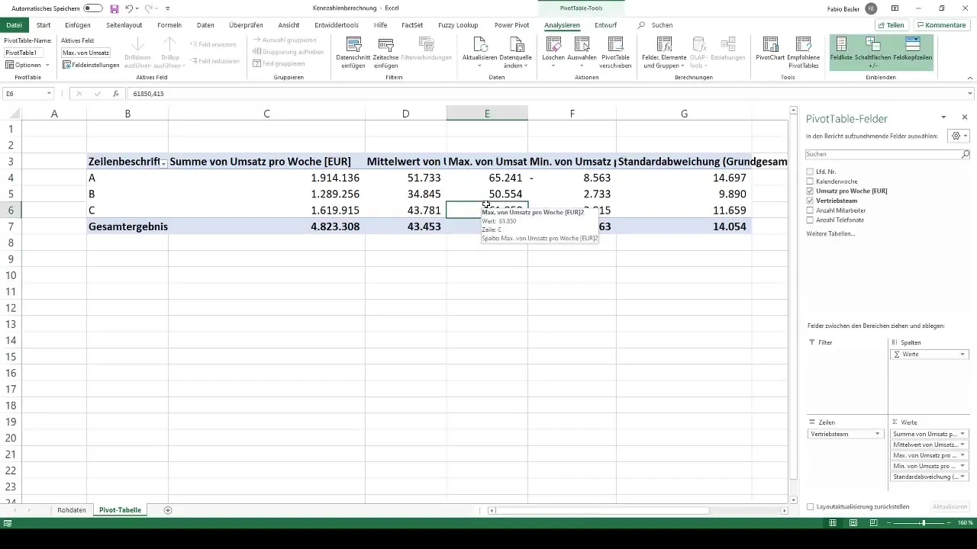Close the PivotTable-Felder pane
977x549 pixels.
click(965, 117)
